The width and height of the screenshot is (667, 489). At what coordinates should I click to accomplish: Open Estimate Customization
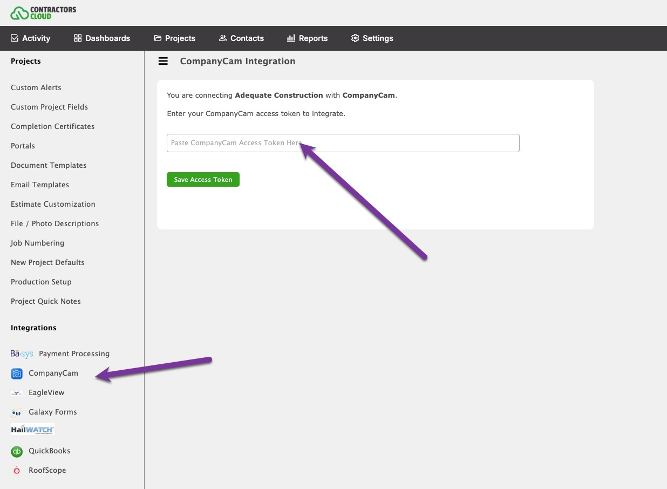pyautogui.click(x=53, y=204)
